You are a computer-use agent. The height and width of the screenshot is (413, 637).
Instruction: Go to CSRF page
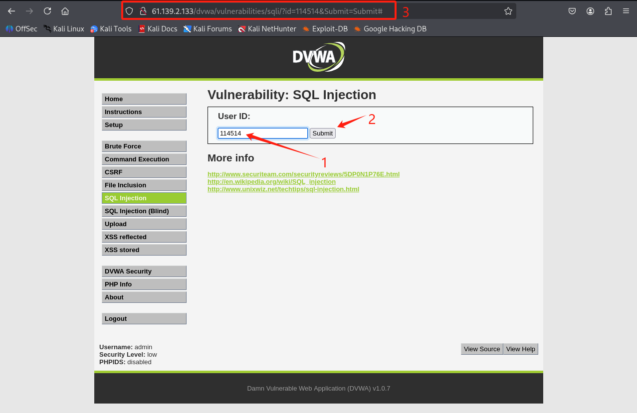pyautogui.click(x=144, y=172)
